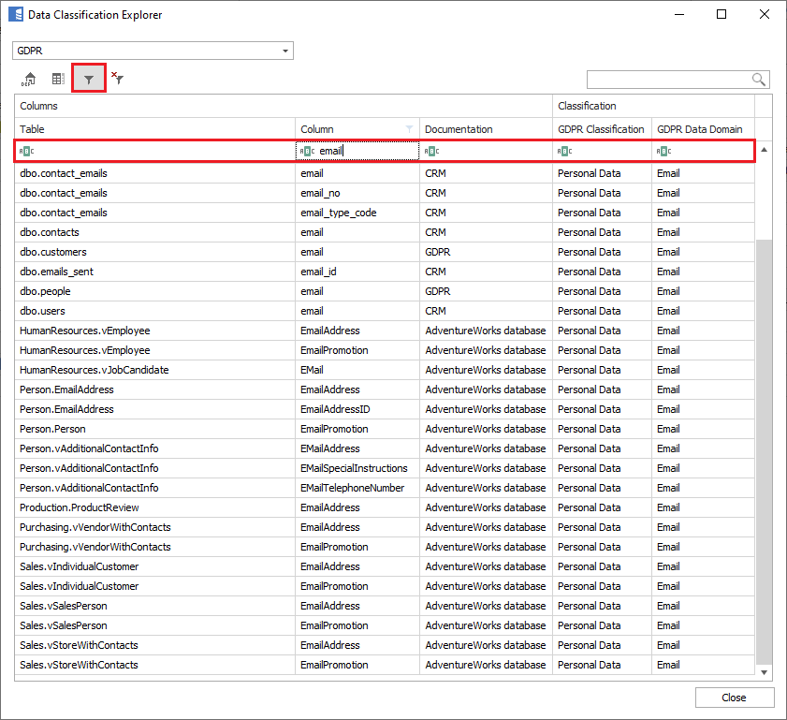
Task: Click the default view home icon
Action: [x=28, y=80]
